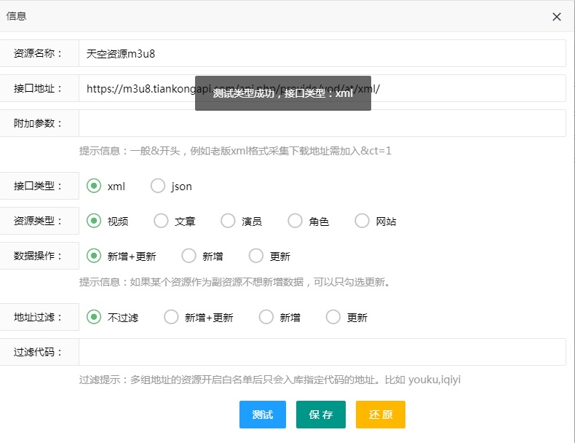Choose 视频 as the resource type
575x443 pixels.
[94, 221]
